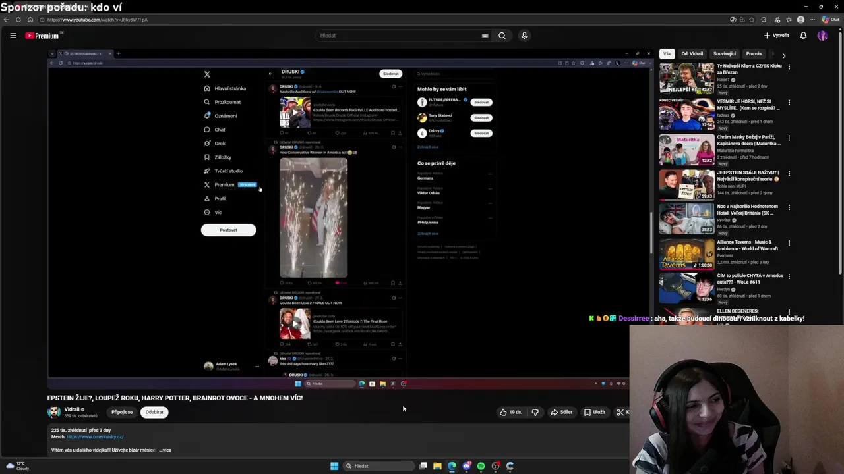This screenshot has height=474, width=844.
Task: Open the Task View icon on taskbar
Action: click(423, 466)
